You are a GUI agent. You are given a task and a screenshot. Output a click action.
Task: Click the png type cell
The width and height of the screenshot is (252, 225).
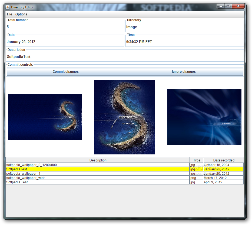(196, 178)
